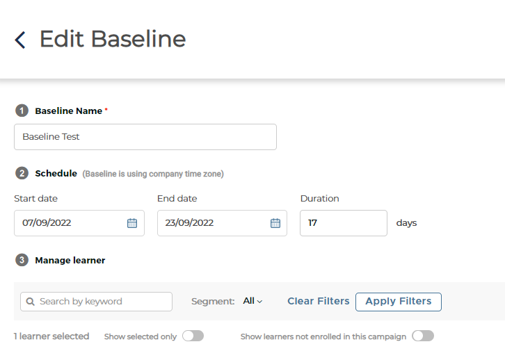
Task: Click the magnifier icon in the search box
Action: click(31, 302)
